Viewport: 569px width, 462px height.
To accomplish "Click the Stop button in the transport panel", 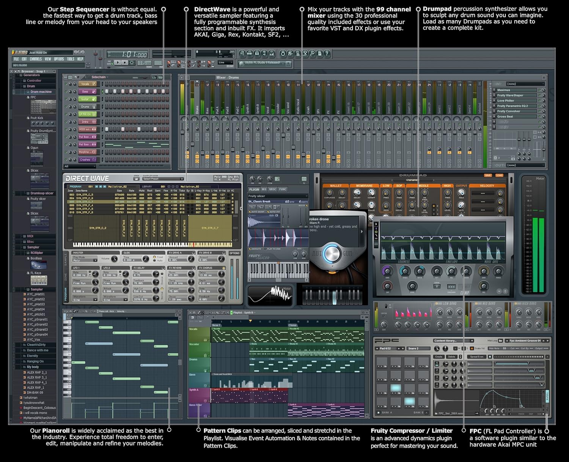I will tap(125, 63).
